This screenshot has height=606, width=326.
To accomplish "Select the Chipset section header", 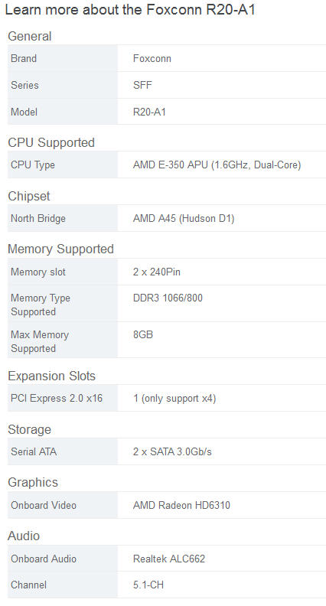I will [x=29, y=197].
